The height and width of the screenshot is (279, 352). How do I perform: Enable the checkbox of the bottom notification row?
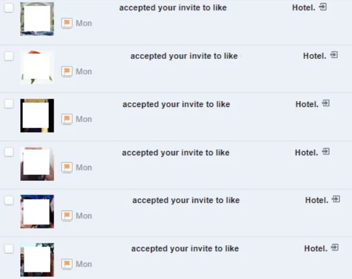point(9,249)
